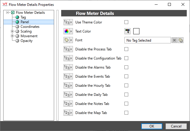Click the 123 icon beside Use Theme Color

[x=66, y=22]
